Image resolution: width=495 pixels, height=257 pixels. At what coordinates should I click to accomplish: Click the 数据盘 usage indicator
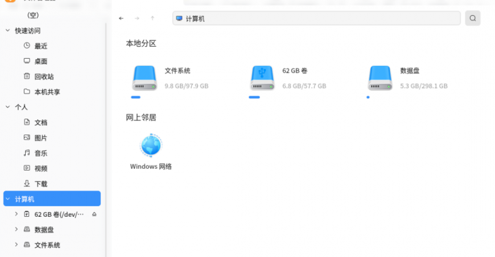368,97
